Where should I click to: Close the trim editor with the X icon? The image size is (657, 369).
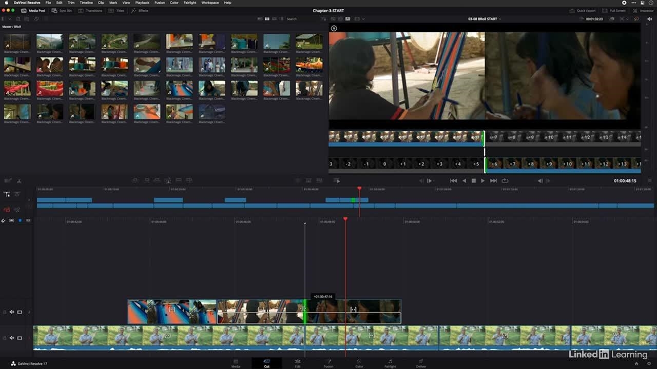[x=334, y=29]
